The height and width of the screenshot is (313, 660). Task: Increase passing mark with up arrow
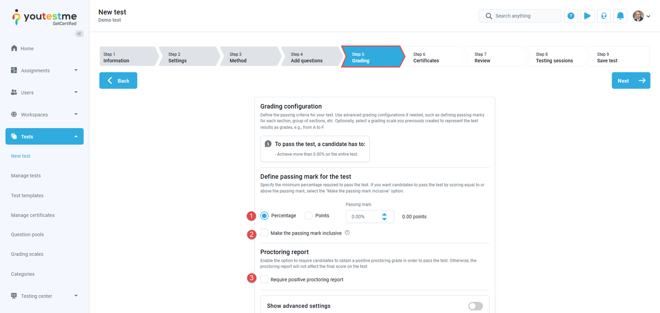tap(384, 214)
